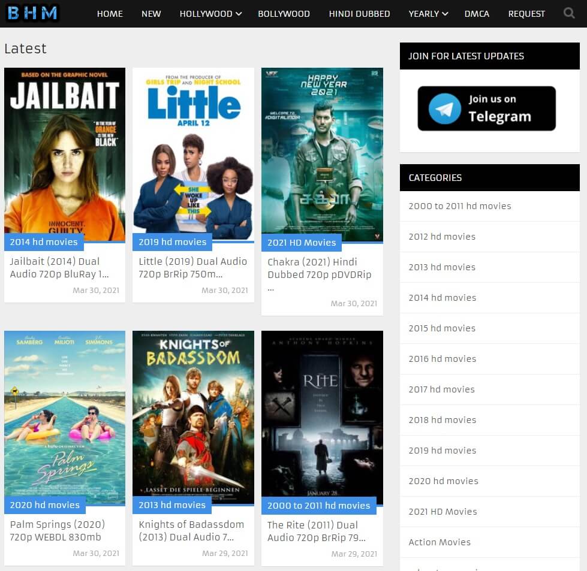This screenshot has width=587, height=571.
Task: Open the Little movie poster
Action: click(x=193, y=155)
